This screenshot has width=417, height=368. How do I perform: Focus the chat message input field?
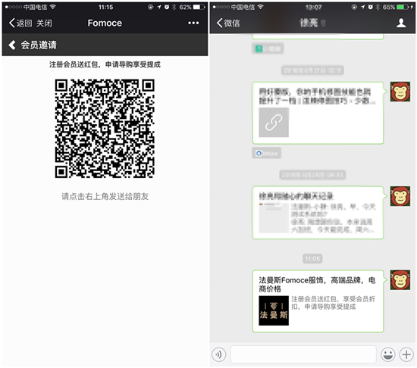[303, 354]
